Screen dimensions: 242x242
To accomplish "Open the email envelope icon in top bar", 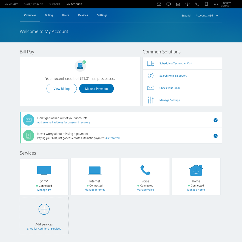I will [159, 4].
